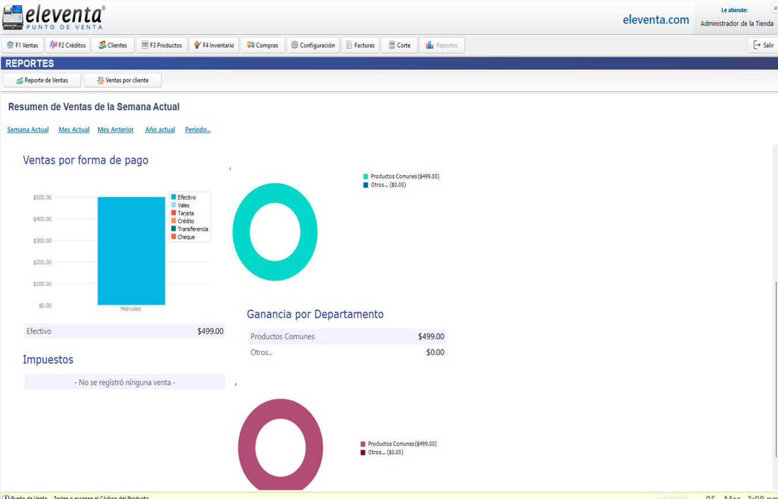The width and height of the screenshot is (778, 499).
Task: Show Semana Actual sales summary
Action: pos(28,130)
